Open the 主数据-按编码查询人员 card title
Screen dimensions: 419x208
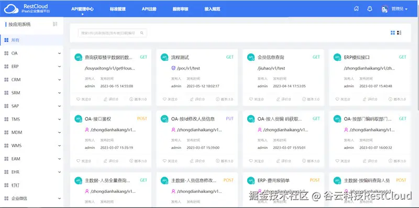(367, 180)
